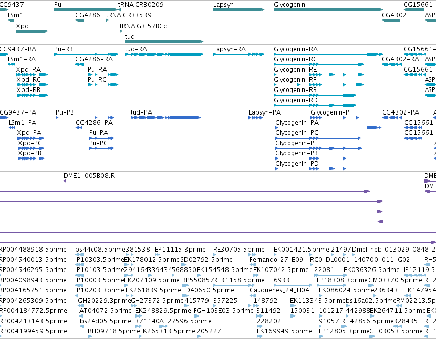Open the Glycogenin-RD transcript label
This screenshot has height=339, width=436.
[x=296, y=100]
